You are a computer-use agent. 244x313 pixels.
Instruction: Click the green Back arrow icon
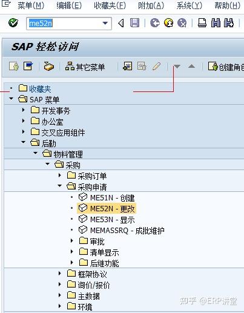click(x=155, y=23)
